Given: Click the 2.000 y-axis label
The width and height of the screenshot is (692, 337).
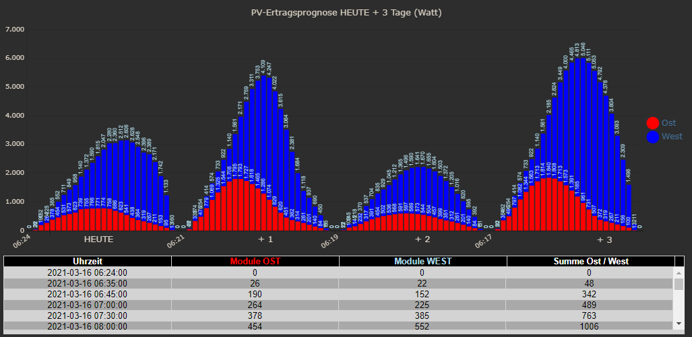Looking at the screenshot, I should coord(15,173).
